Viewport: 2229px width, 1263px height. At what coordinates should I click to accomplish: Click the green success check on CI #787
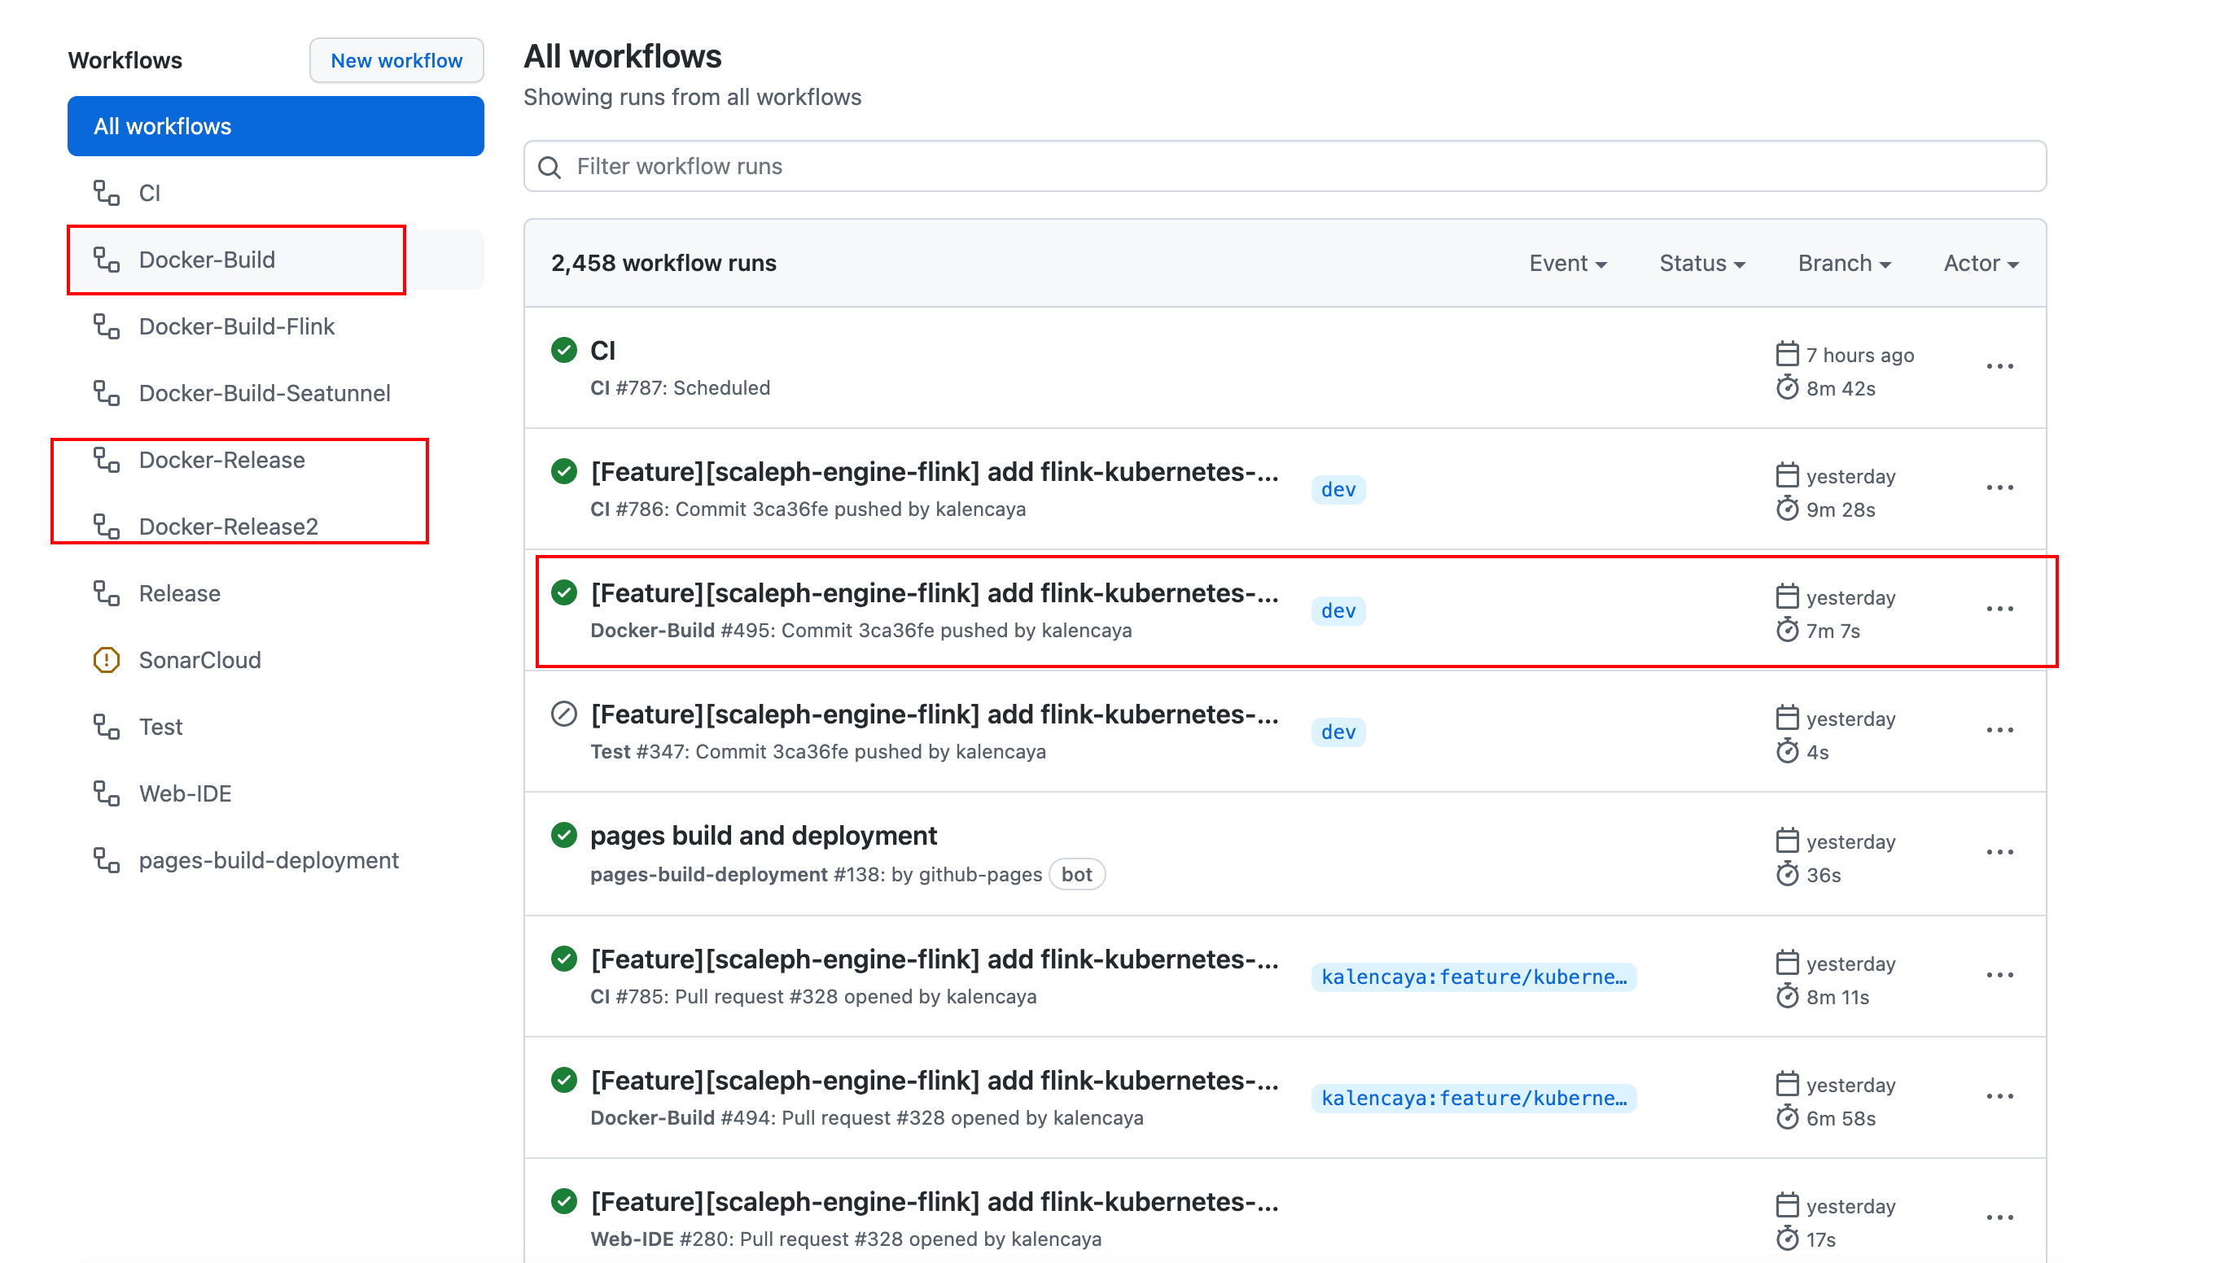(x=564, y=350)
